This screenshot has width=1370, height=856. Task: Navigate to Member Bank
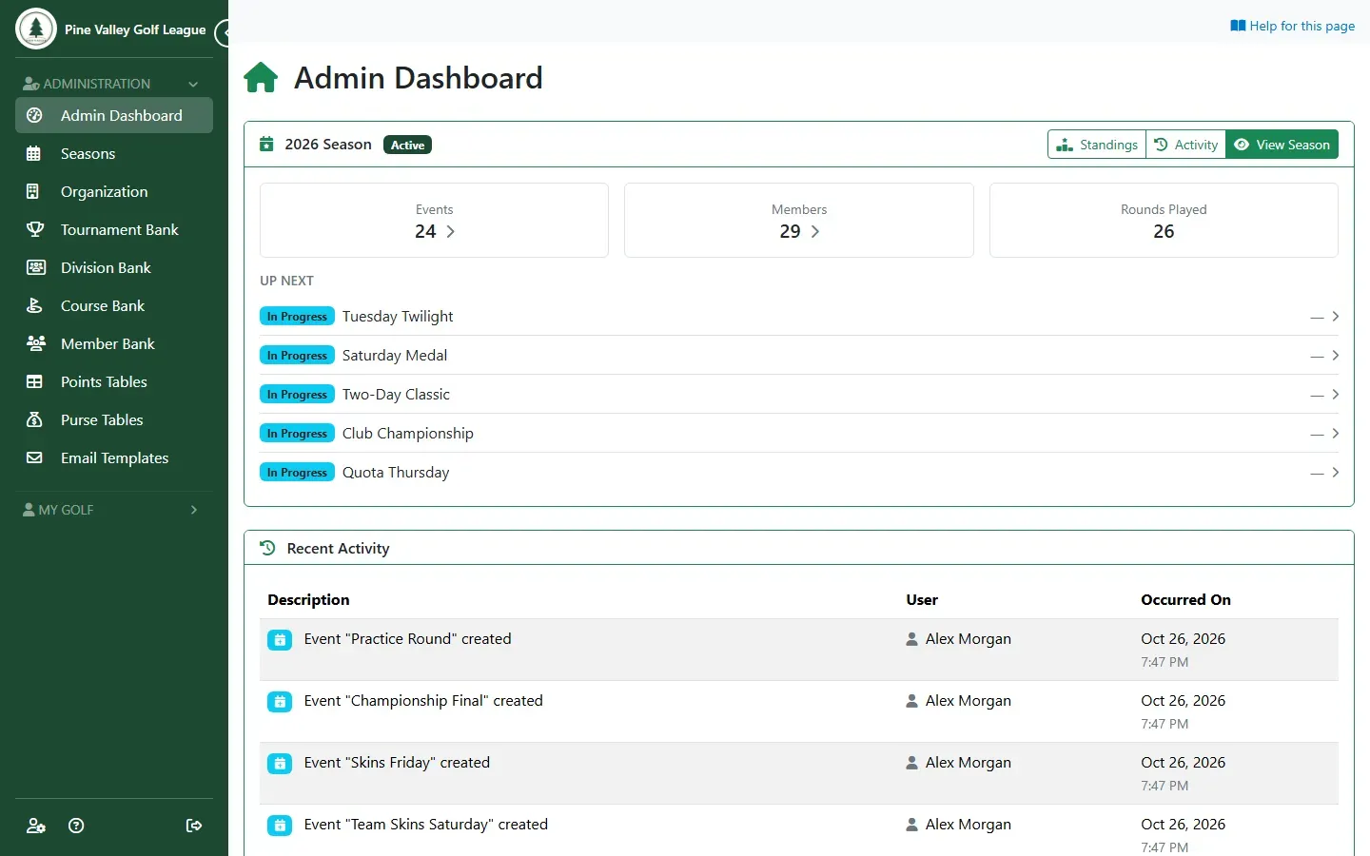pos(114,344)
